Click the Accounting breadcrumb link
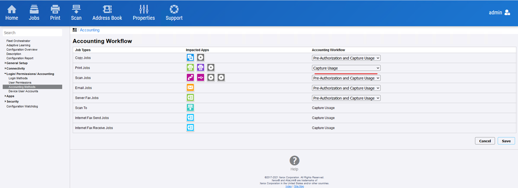 coord(90,30)
